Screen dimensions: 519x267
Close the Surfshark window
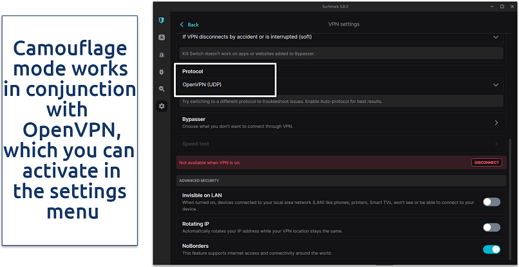click(507, 6)
